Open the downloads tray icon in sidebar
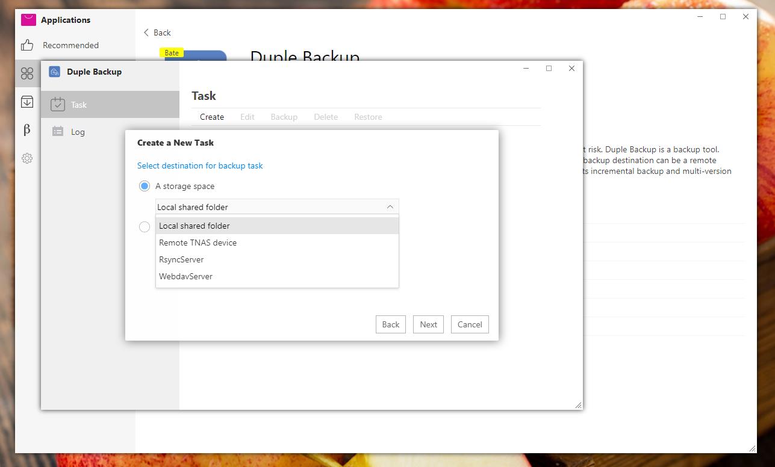The image size is (775, 467). pos(27,102)
